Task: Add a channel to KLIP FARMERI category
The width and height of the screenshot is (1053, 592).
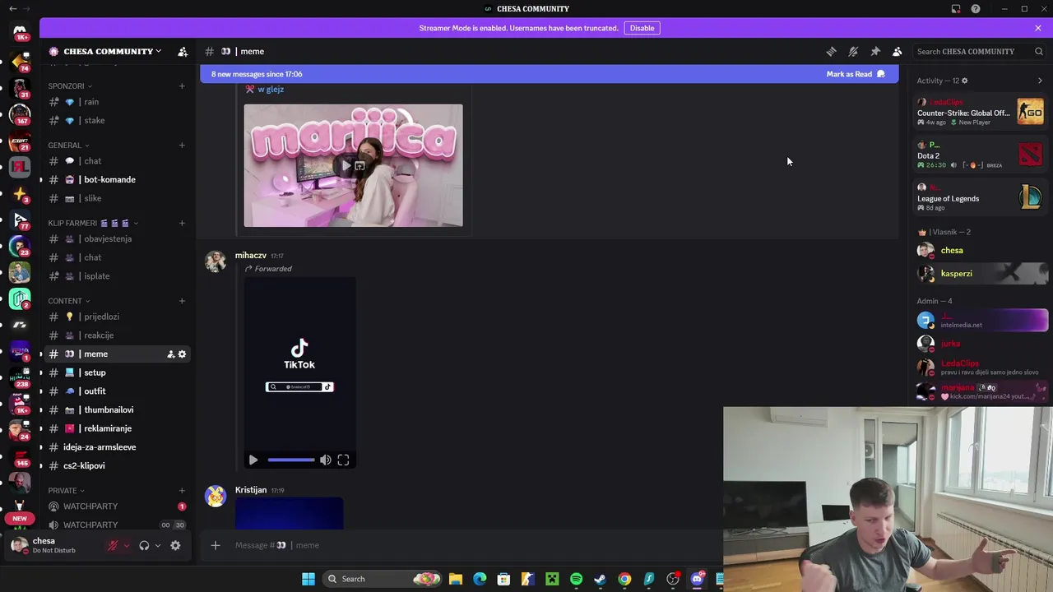Action: [x=182, y=223]
